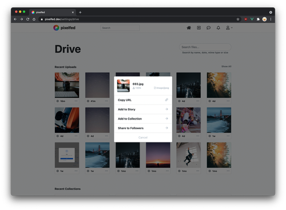
Task: Open more options for the 41m upload
Action: (106, 101)
